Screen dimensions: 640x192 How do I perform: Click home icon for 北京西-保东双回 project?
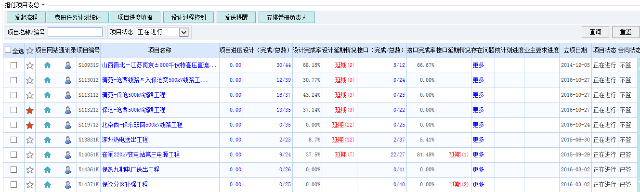click(47, 125)
